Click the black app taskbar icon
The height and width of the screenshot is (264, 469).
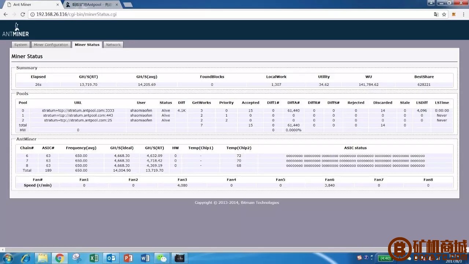[179, 258]
